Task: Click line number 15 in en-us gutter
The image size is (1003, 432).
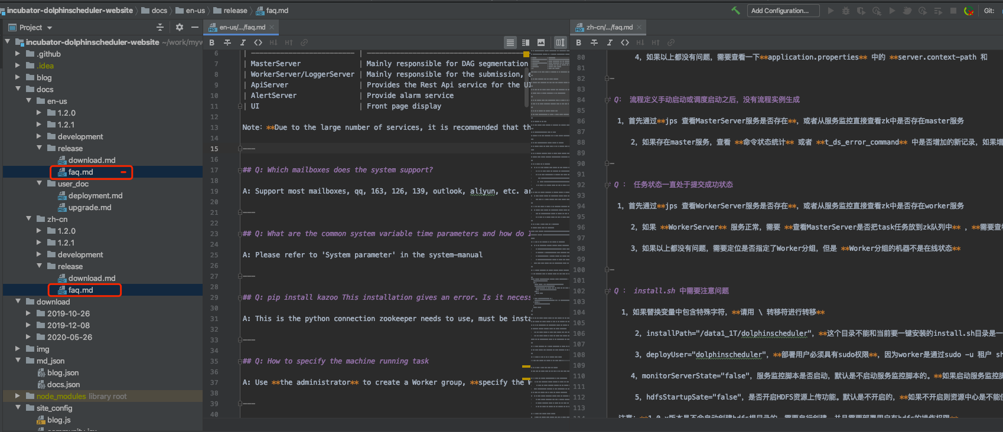Action: tap(214, 149)
